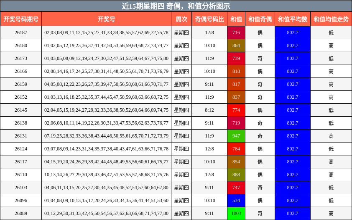Screen dimensions: 352x220
Task: Select issue number 26187
Action: tap(21, 32)
